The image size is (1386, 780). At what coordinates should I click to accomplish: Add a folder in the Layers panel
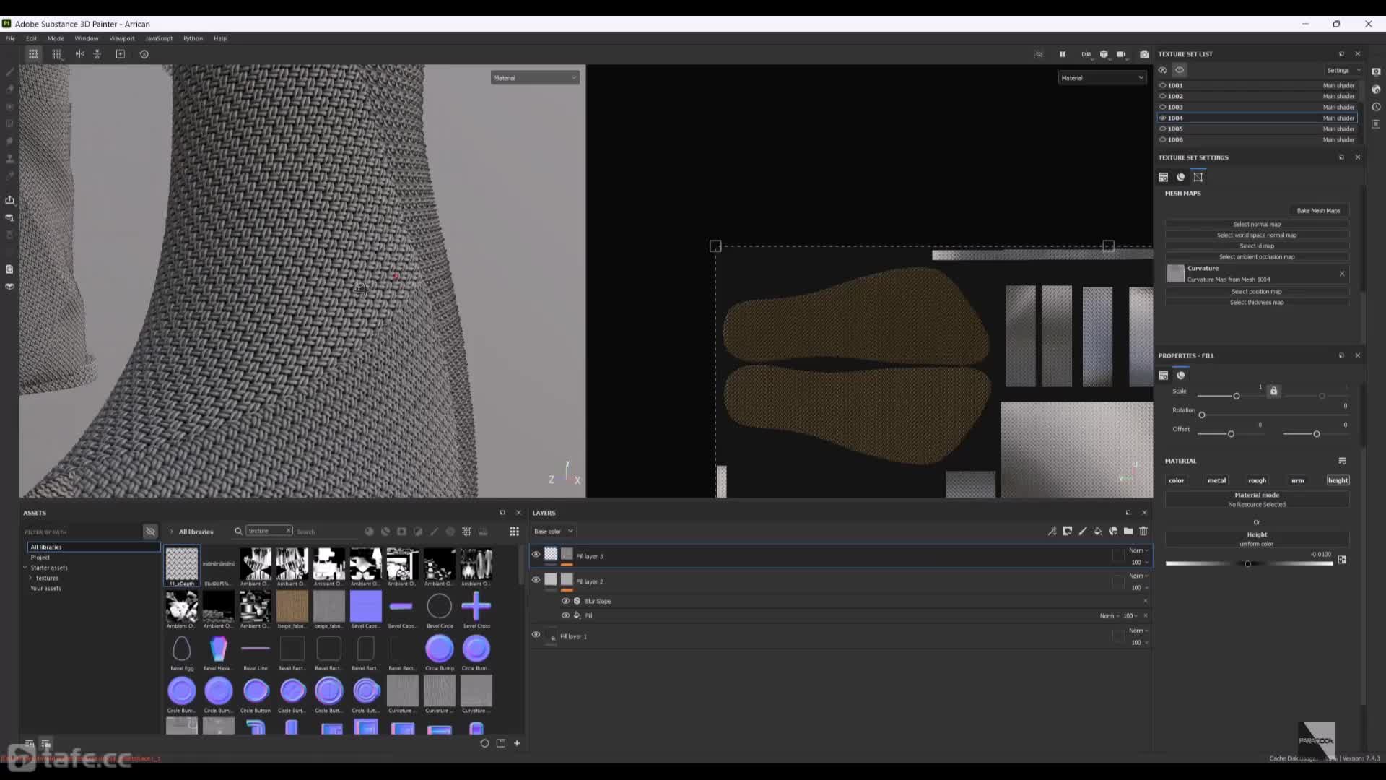pyautogui.click(x=1128, y=531)
